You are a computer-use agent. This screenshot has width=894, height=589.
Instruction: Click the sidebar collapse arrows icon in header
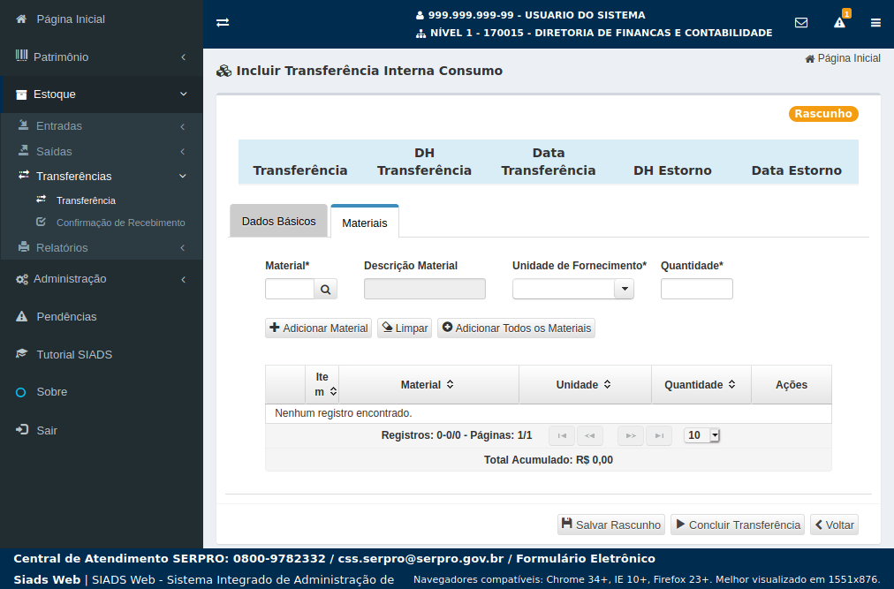point(223,22)
